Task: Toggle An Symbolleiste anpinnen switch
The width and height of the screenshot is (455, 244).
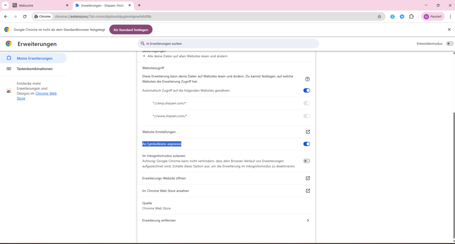Action: [307, 144]
